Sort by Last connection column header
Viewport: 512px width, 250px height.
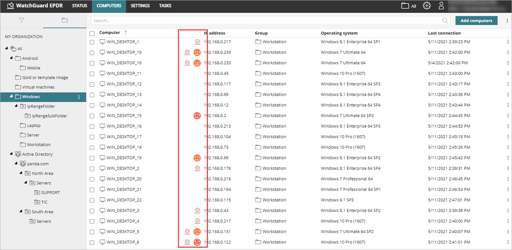point(444,33)
